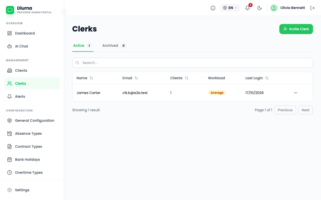Open the Alerts section
The image size is (321, 200).
tap(32, 96)
